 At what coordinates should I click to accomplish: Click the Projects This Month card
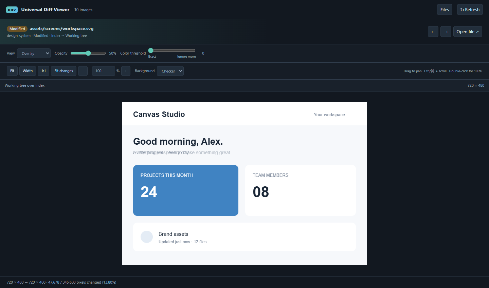point(186,190)
